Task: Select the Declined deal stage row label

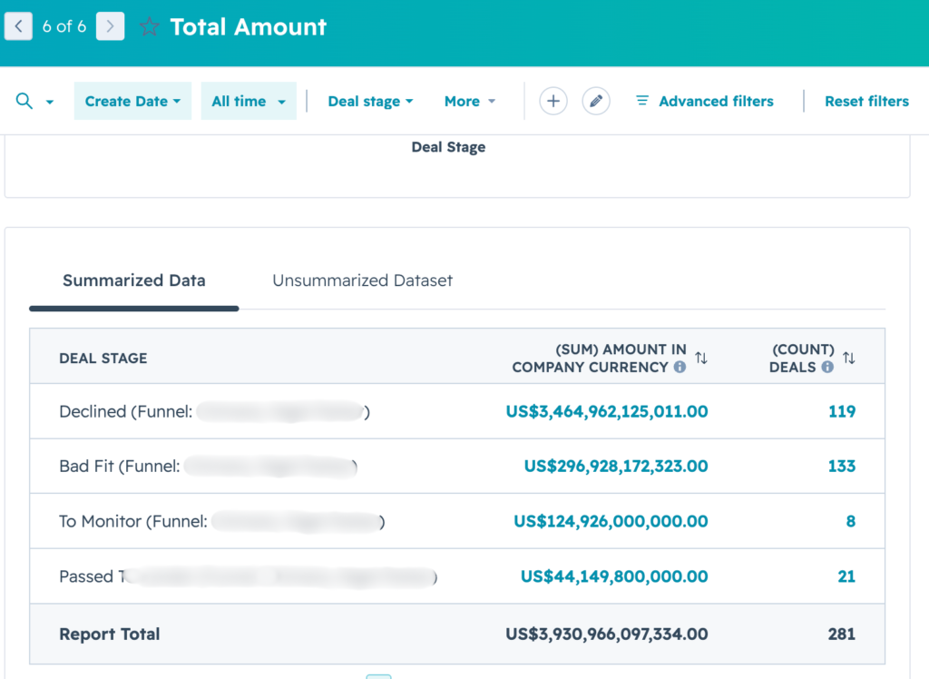Action: [x=214, y=411]
